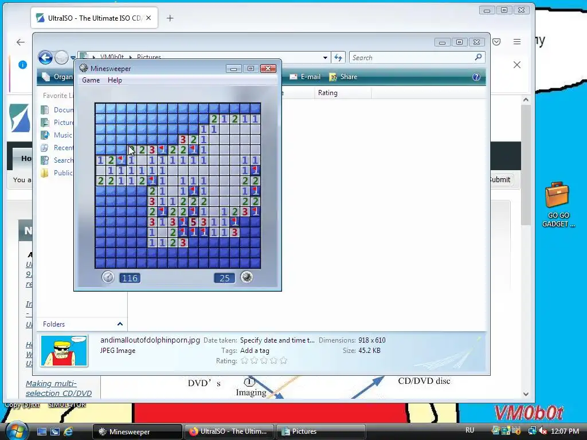
Task: Click the Minesweeper title bar icon
Action: coord(84,68)
